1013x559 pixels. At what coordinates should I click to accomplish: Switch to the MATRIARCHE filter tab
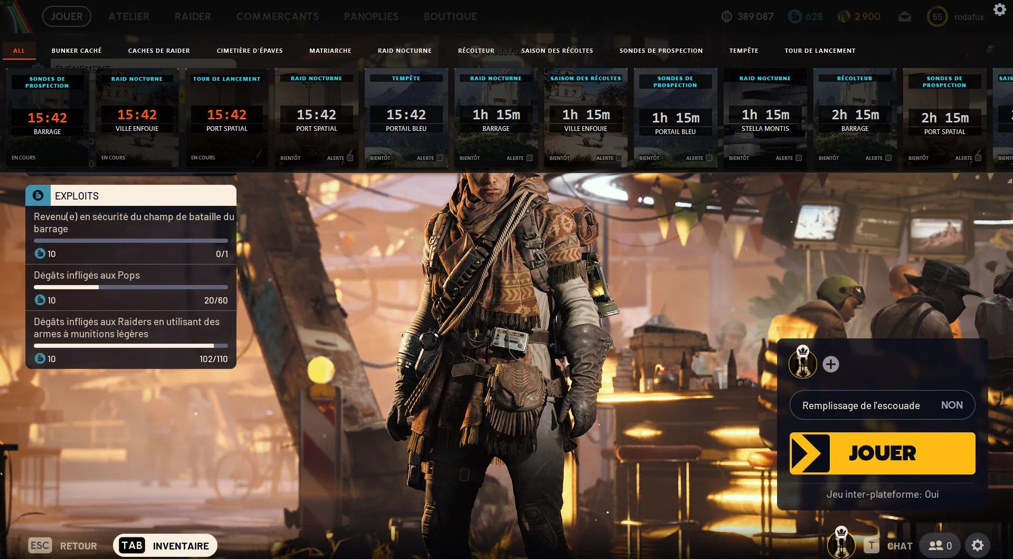[329, 50]
